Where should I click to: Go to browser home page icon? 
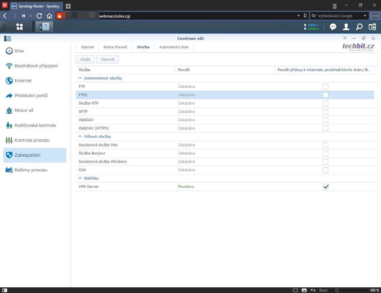pos(49,16)
